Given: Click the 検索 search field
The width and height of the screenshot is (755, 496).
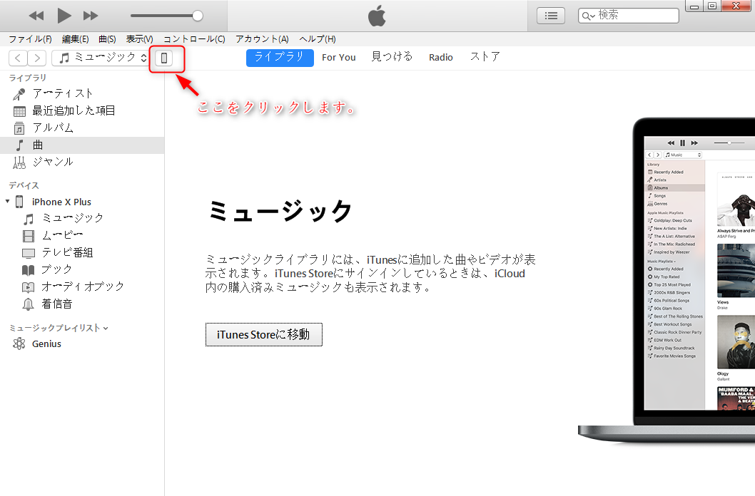Looking at the screenshot, I should (629, 16).
